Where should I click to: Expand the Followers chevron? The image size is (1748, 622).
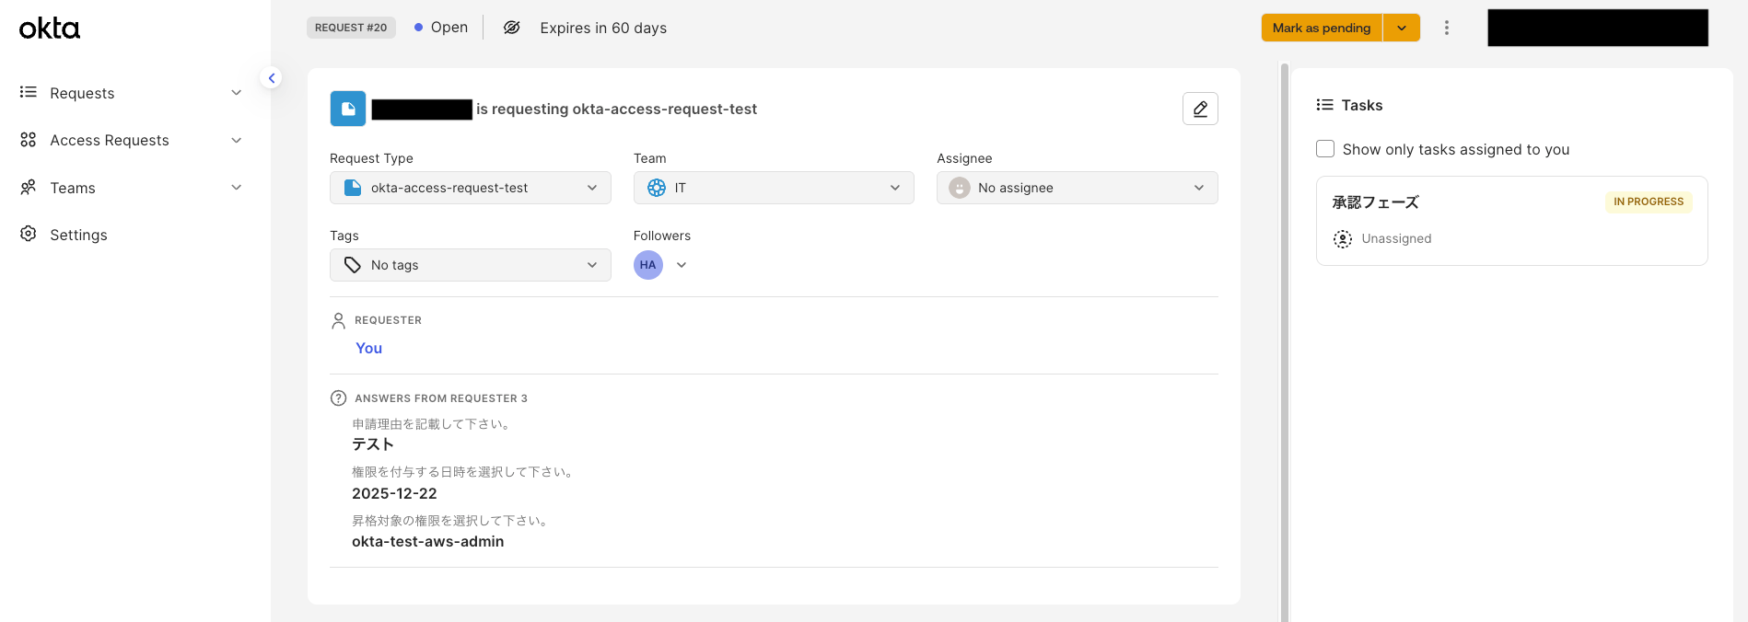(x=682, y=265)
